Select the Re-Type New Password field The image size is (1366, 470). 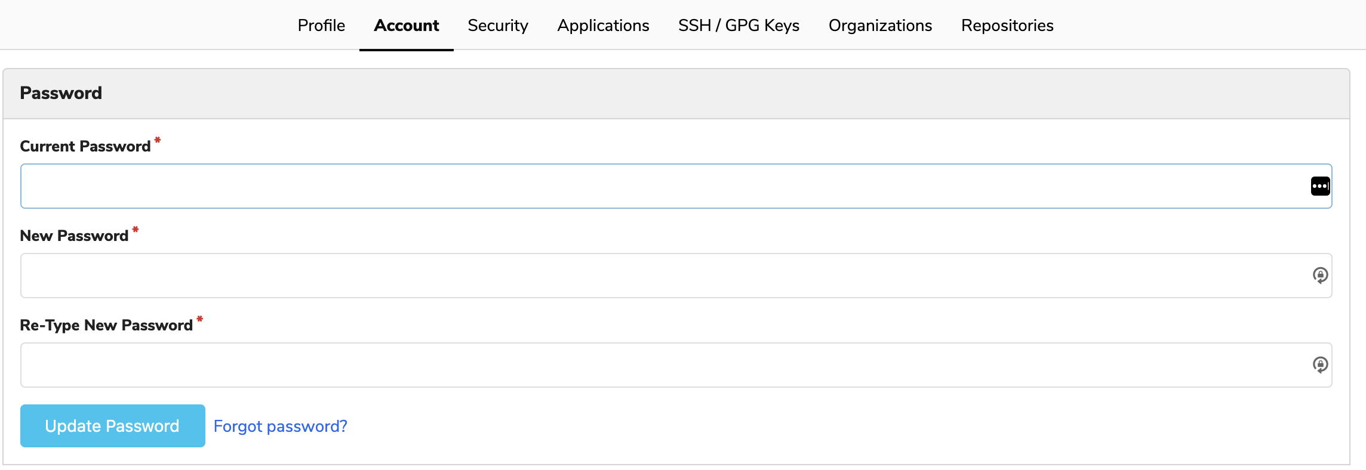(676, 365)
